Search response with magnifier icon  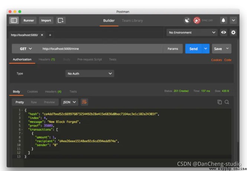click(x=227, y=102)
